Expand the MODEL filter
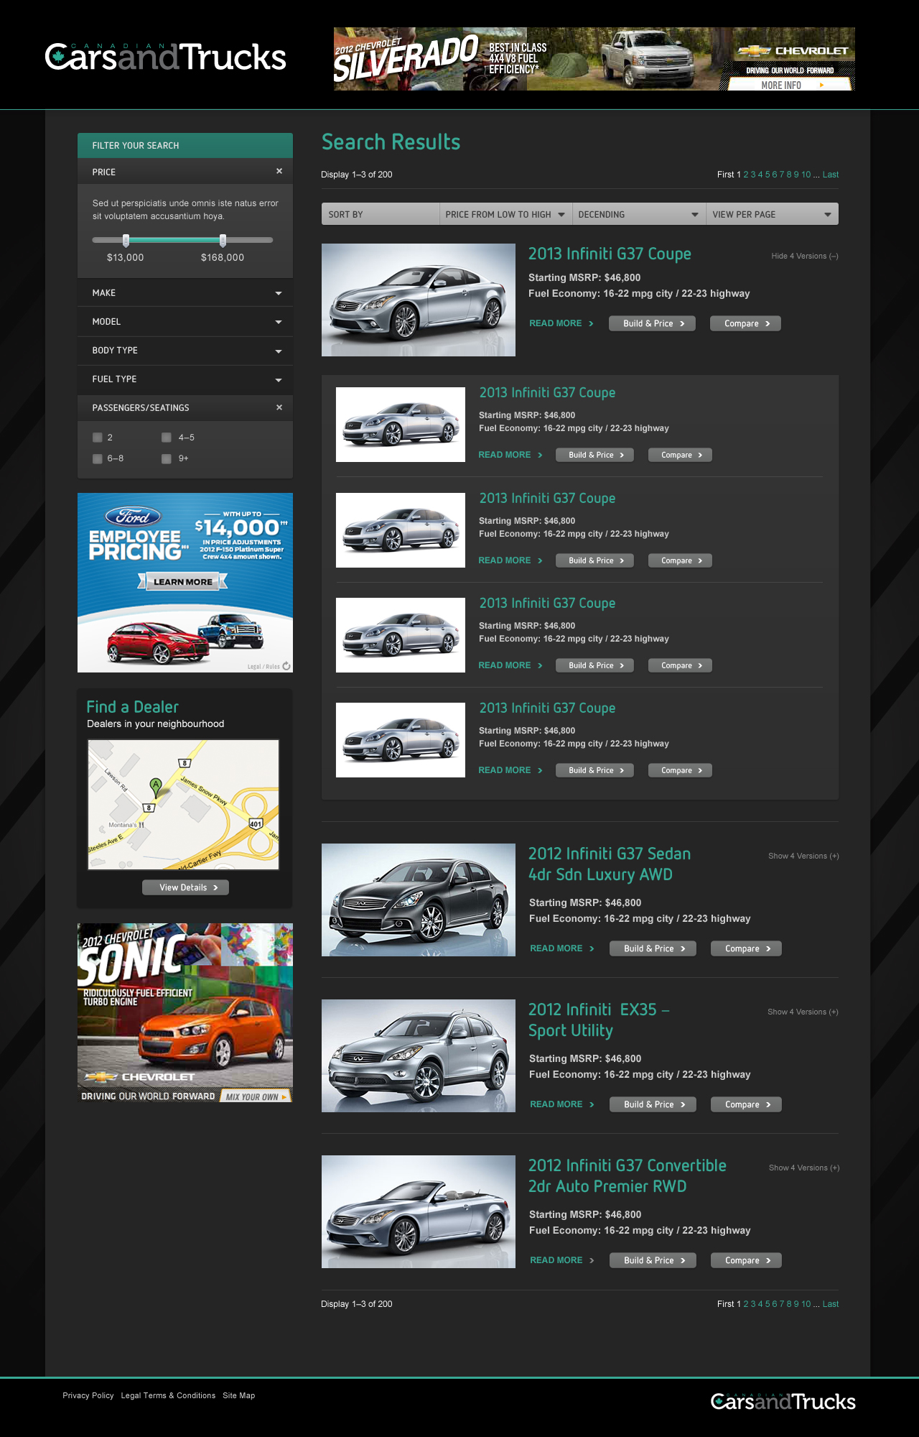Image resolution: width=919 pixels, height=1437 pixels. click(185, 322)
